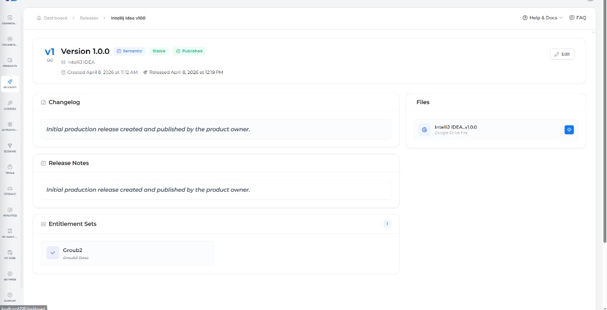Click the Semantic tag badge
Screen dimensions: 607x310
point(129,51)
